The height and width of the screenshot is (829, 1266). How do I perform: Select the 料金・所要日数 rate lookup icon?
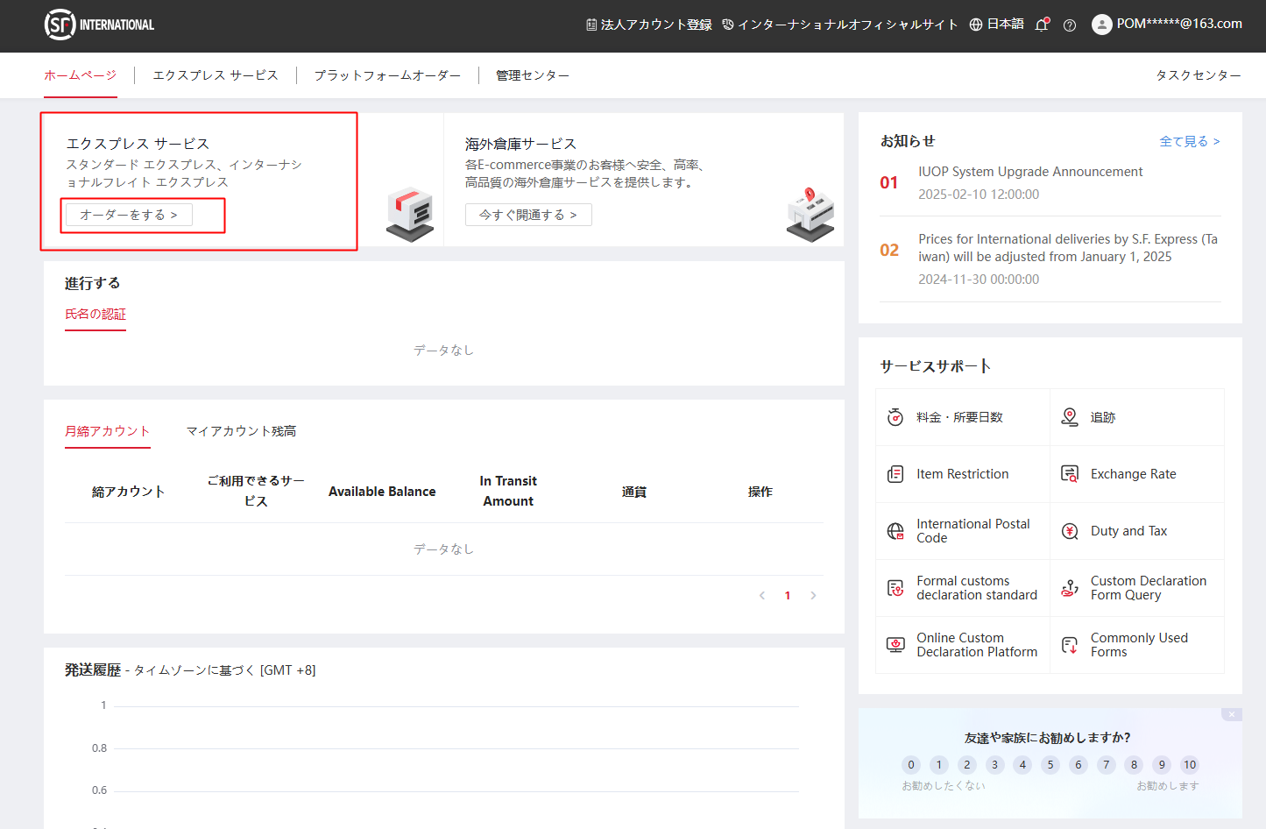tap(895, 417)
